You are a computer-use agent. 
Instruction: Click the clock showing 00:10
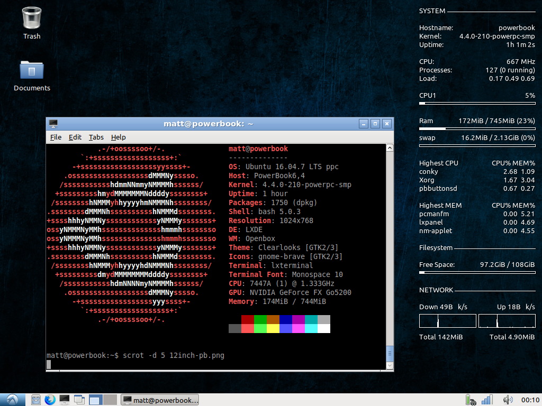pos(530,400)
